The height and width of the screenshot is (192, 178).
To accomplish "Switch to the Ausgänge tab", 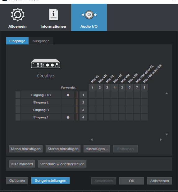I will click(41, 41).
